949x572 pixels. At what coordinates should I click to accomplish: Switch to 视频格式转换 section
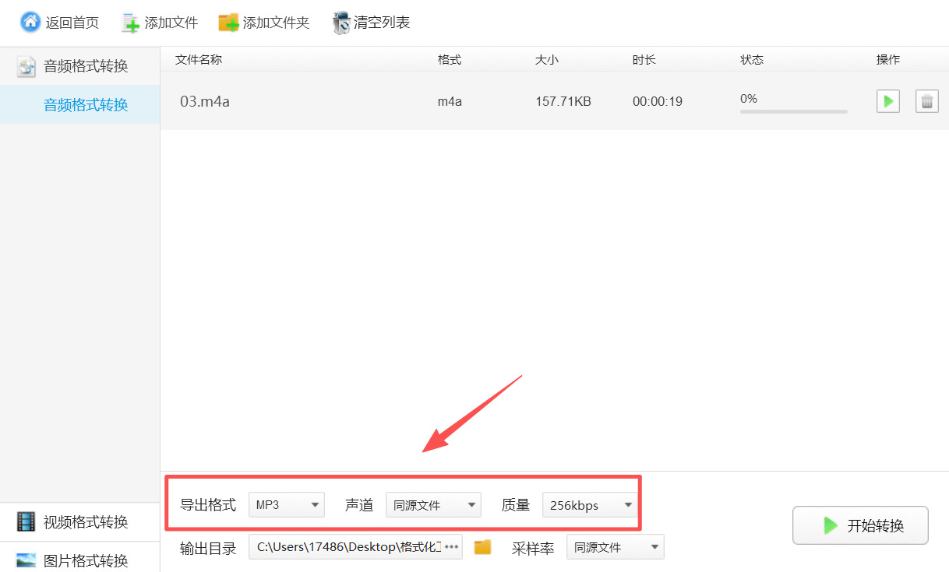point(79,521)
